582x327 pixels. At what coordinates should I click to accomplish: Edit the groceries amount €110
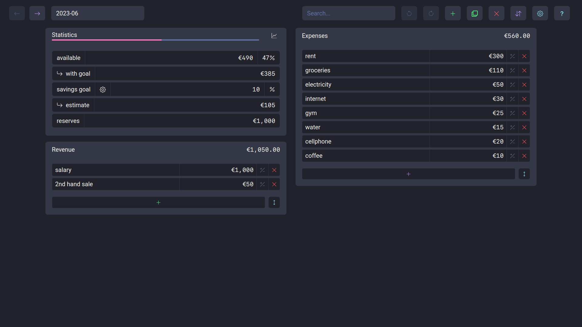click(468, 70)
